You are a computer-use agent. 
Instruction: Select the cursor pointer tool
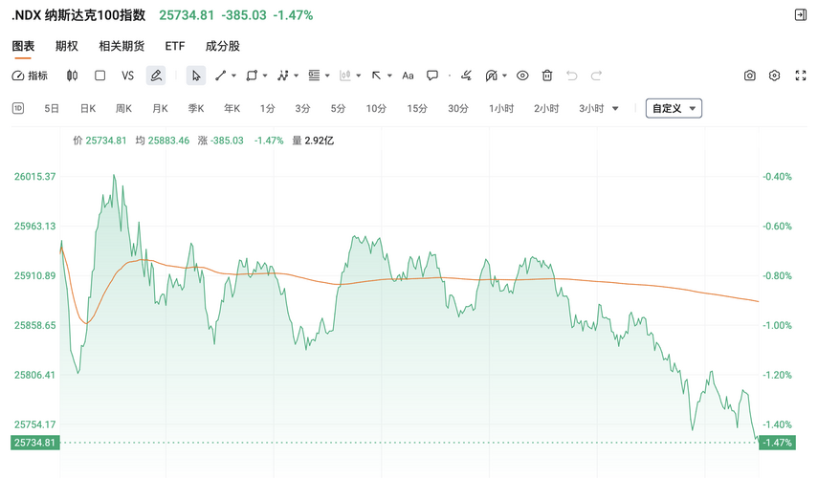coord(195,76)
